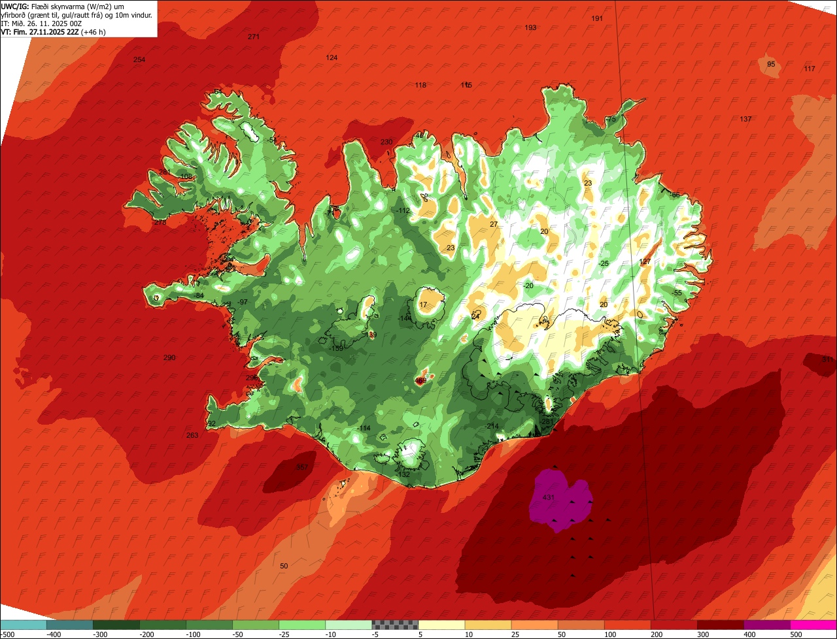Viewport: 837px width, 639px height.
Task: Click the 193 value near the top edge
Action: 531,27
